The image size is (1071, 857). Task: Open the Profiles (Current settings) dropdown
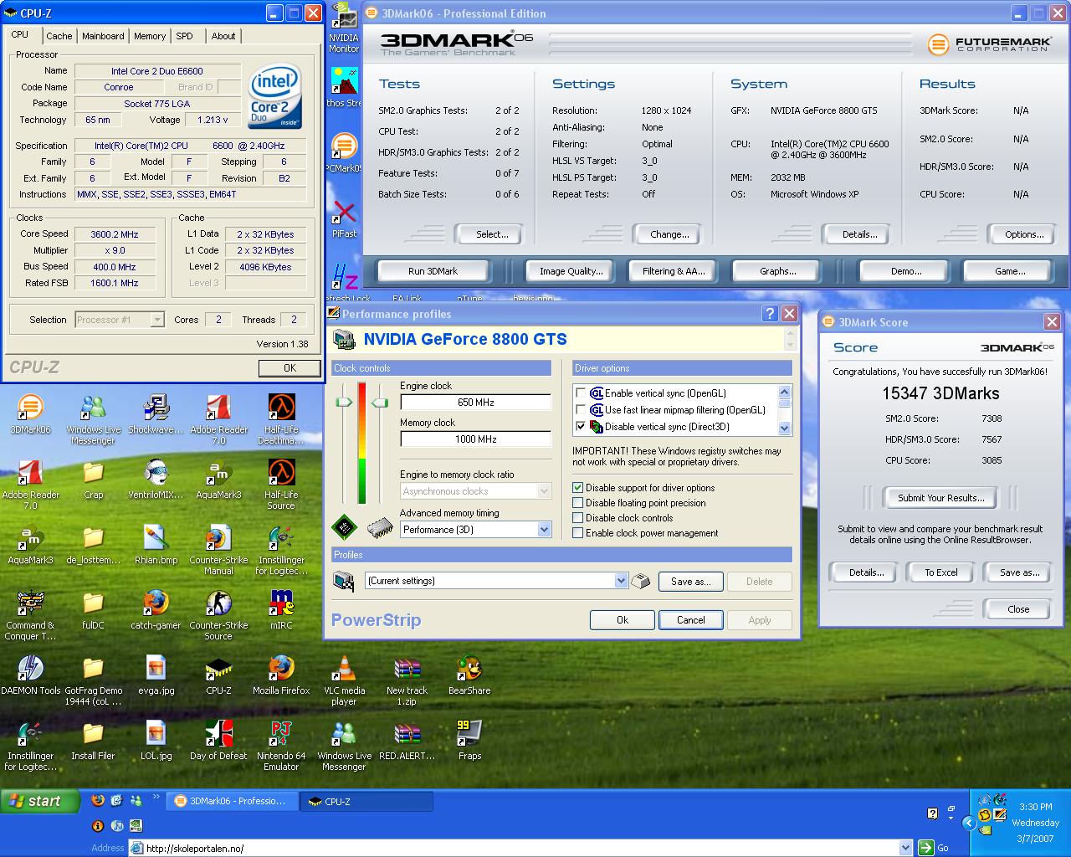(621, 581)
